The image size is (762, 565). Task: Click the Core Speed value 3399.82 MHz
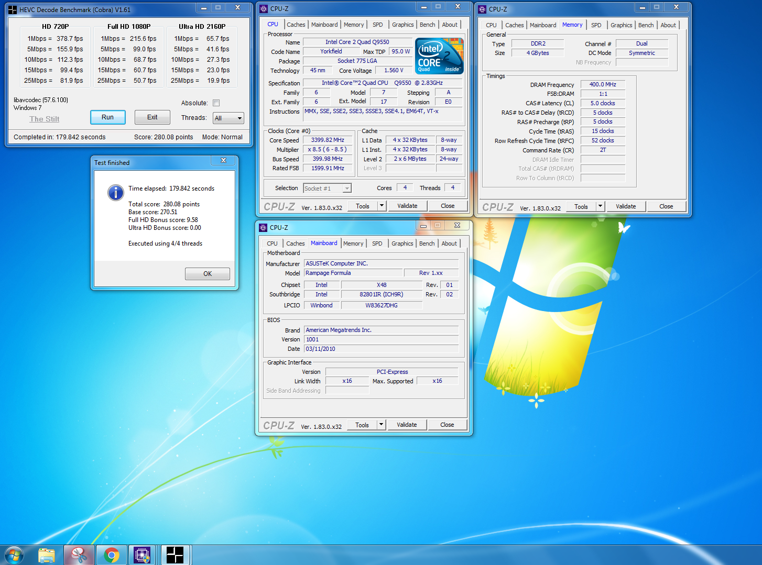point(328,140)
